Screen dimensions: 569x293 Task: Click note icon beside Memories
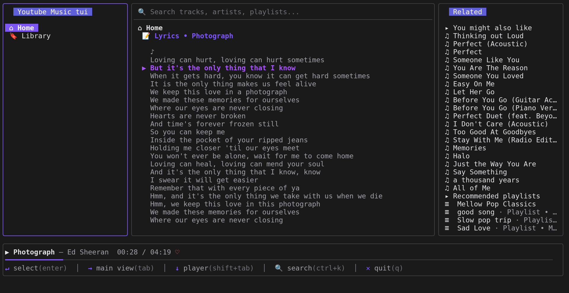[x=447, y=148]
